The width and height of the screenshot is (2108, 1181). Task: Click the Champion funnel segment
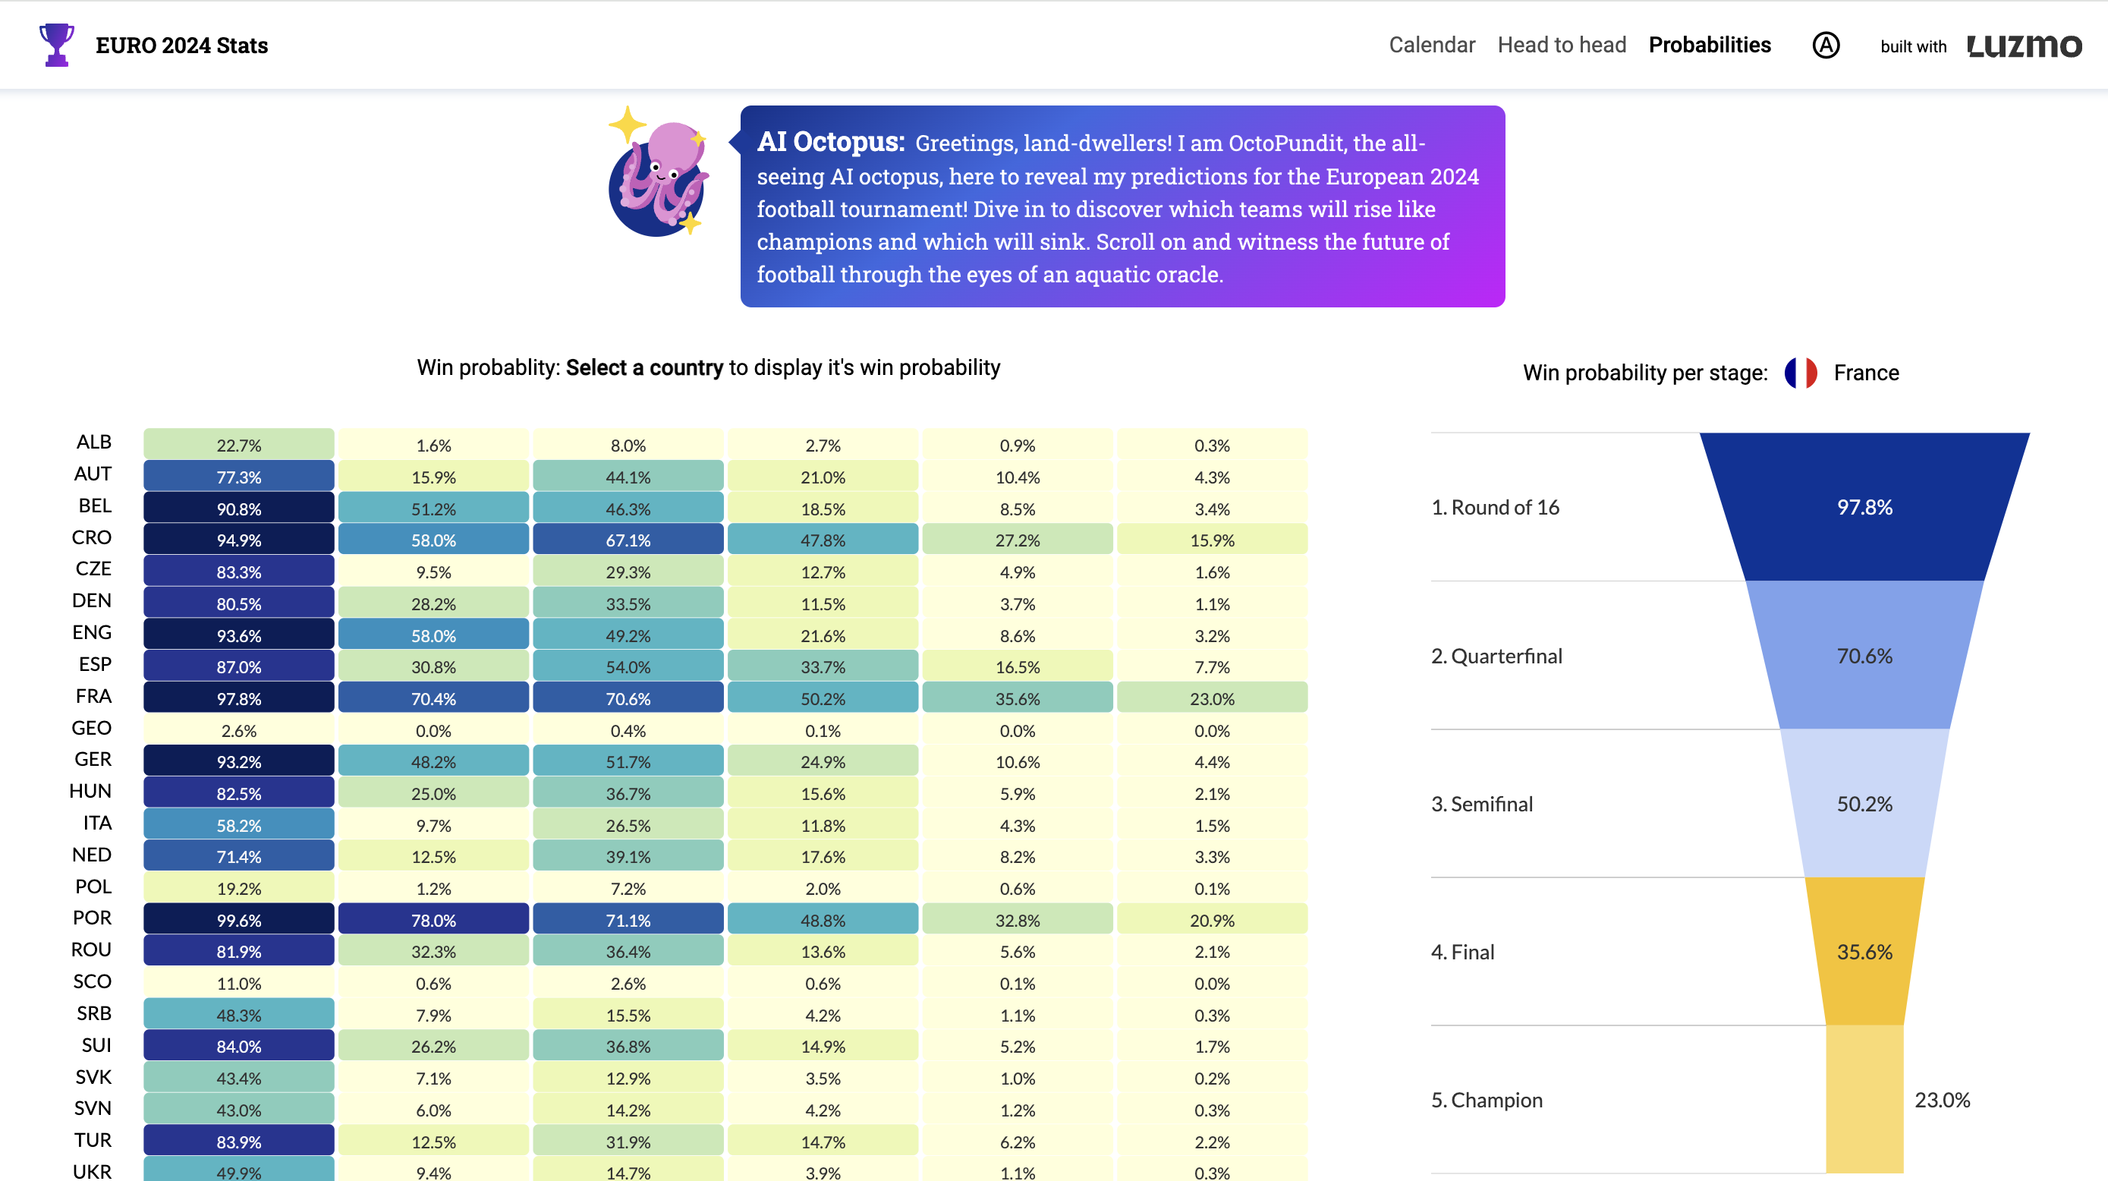click(x=1864, y=1100)
